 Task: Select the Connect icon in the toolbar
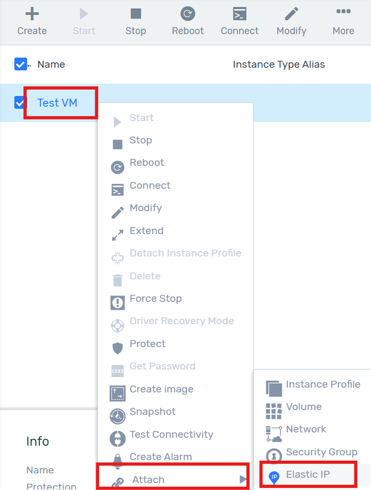click(x=240, y=13)
